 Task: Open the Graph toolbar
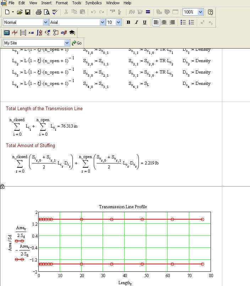[x=15, y=33]
